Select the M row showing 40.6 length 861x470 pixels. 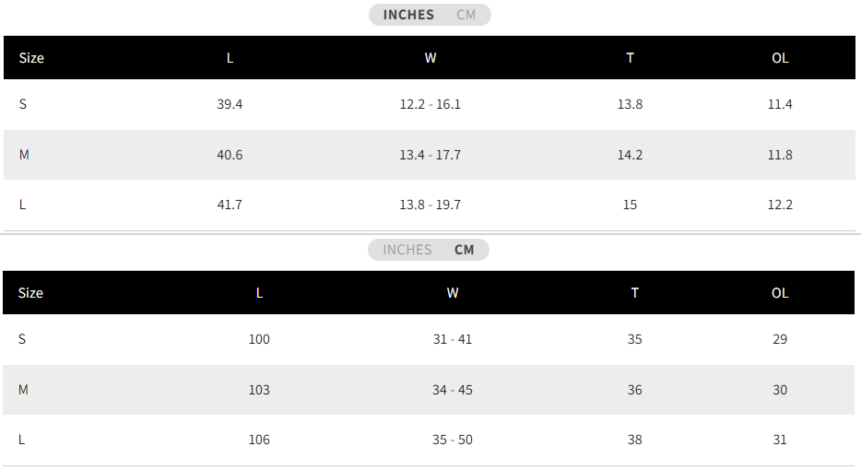430,155
